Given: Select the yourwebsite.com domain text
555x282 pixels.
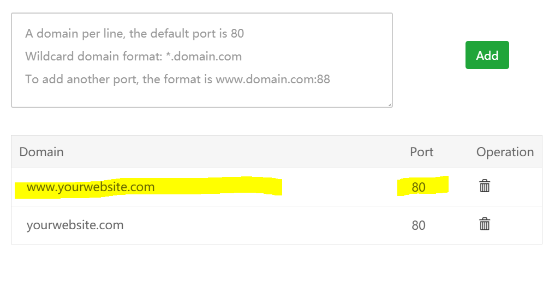Looking at the screenshot, I should (75, 225).
